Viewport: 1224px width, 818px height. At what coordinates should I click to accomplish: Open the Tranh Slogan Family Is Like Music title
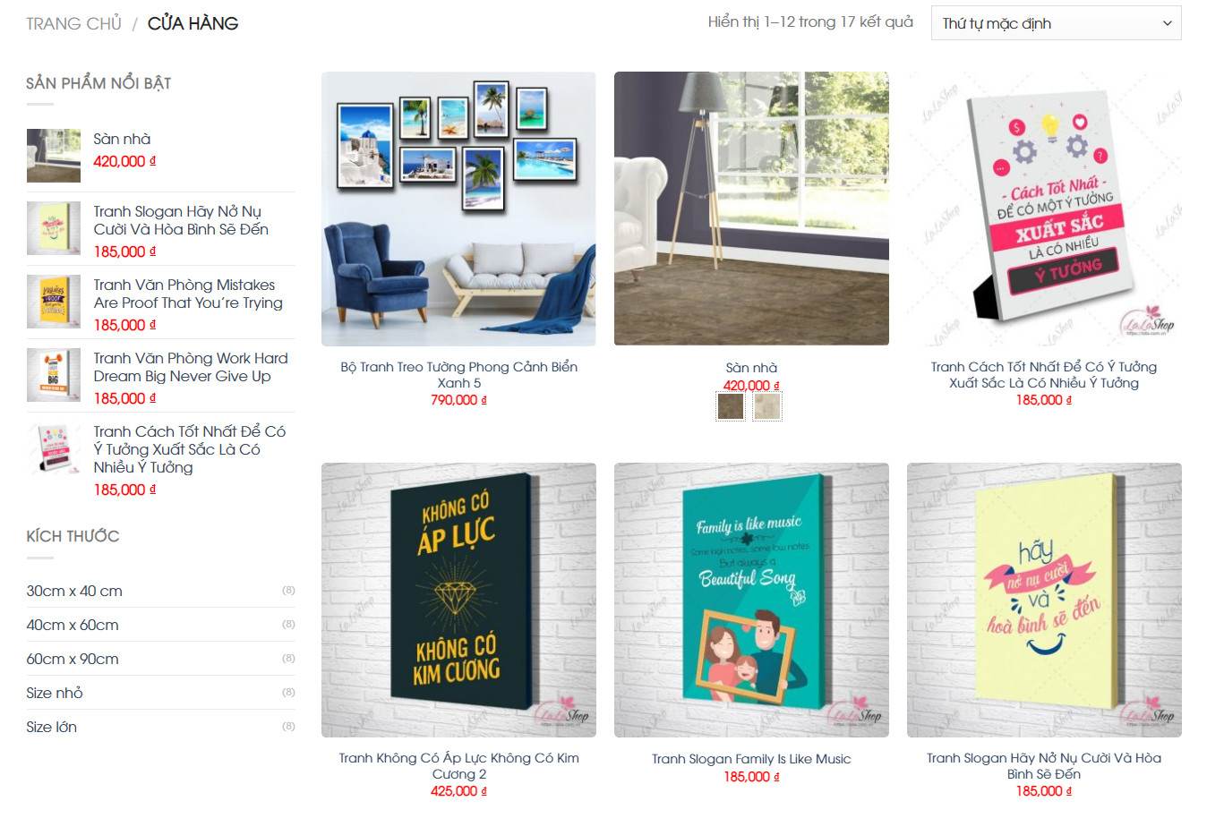(751, 759)
